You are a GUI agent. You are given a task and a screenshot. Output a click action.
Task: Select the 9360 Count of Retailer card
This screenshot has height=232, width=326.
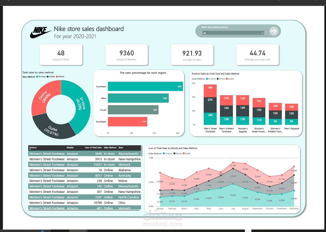point(127,55)
